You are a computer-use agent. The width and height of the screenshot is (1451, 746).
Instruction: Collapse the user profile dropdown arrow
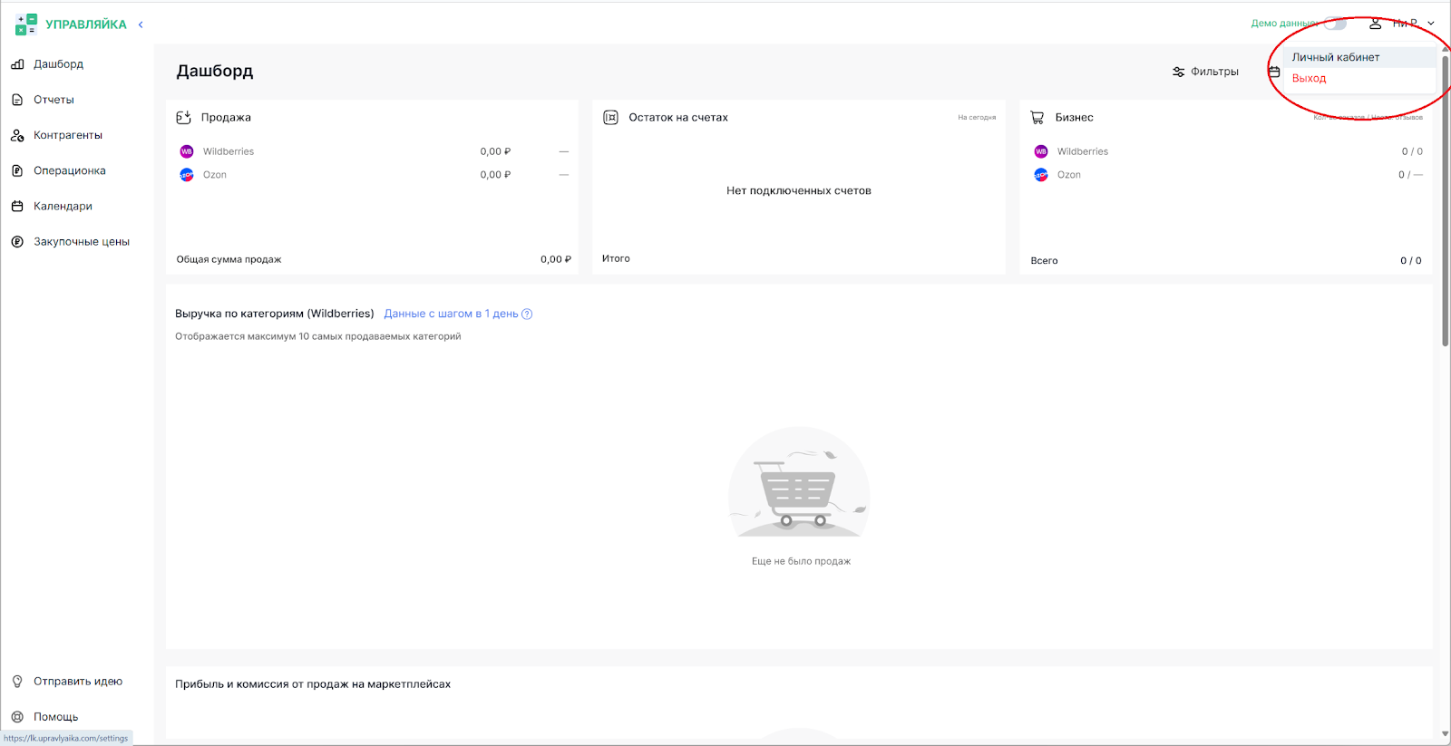pos(1431,24)
